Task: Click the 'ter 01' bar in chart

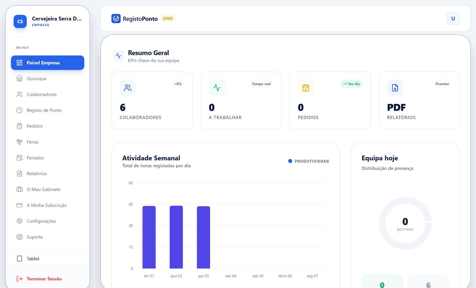Action: 149,237
